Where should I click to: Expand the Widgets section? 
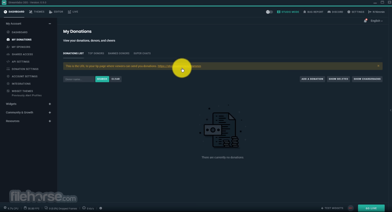[50, 104]
